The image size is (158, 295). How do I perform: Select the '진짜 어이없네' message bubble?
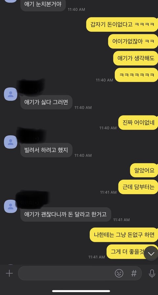[x=138, y=123]
